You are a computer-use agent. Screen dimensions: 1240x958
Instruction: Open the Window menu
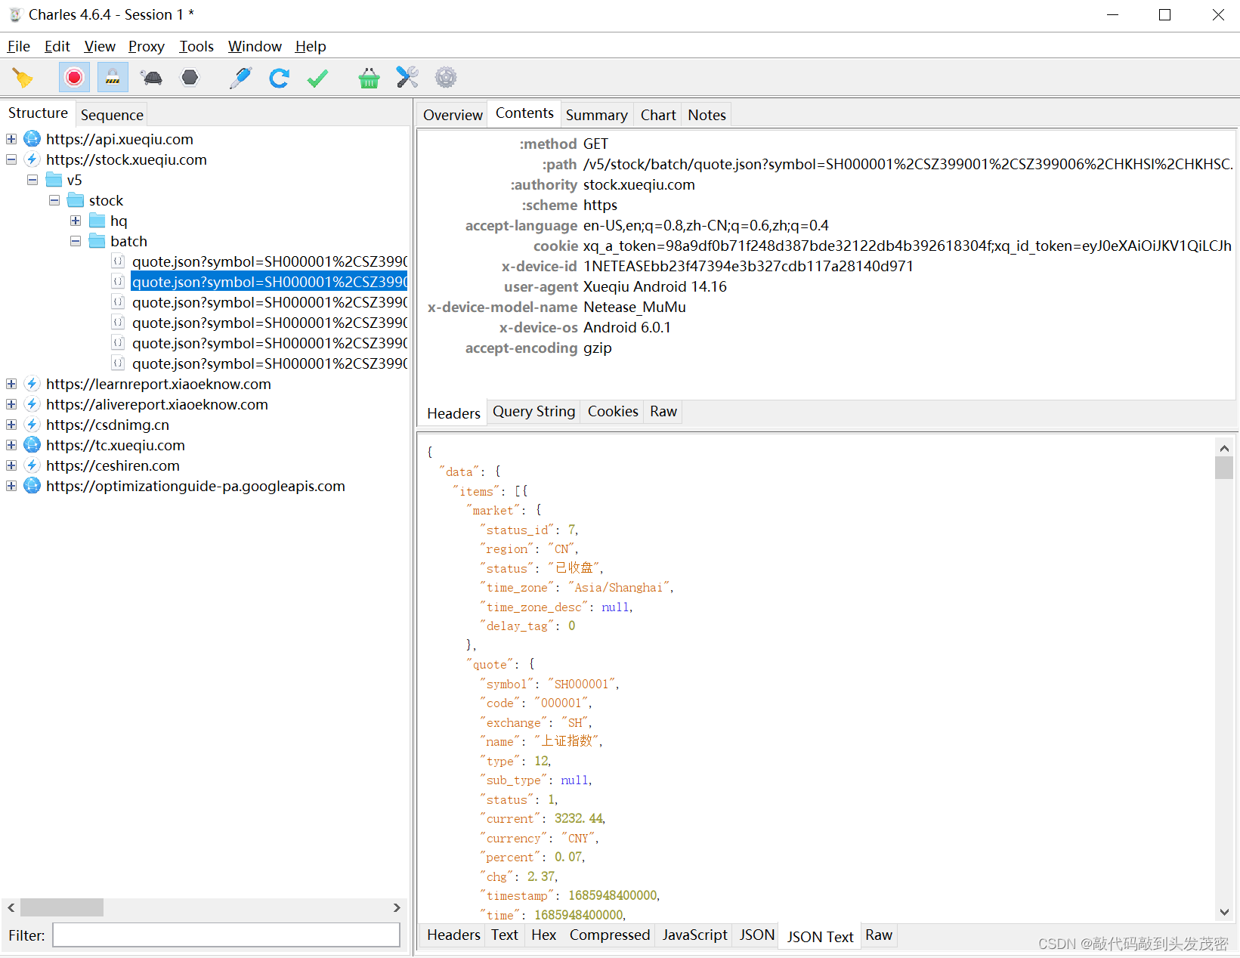pos(255,46)
